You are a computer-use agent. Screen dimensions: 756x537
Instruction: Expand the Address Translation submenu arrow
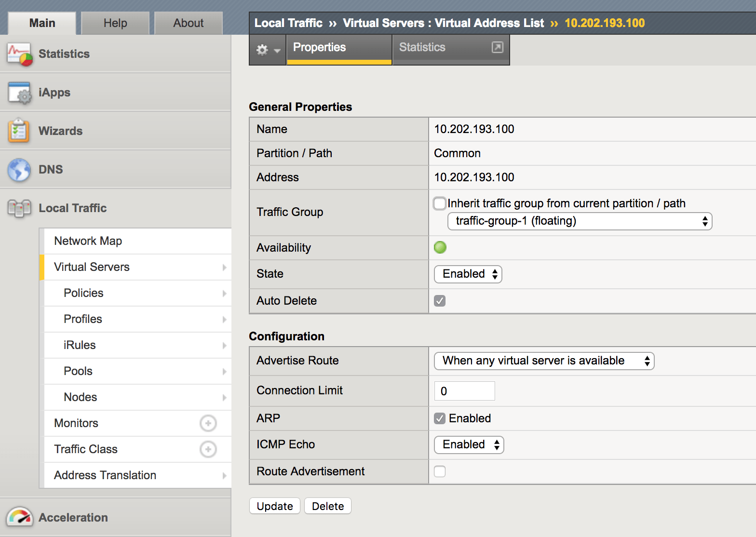click(224, 475)
